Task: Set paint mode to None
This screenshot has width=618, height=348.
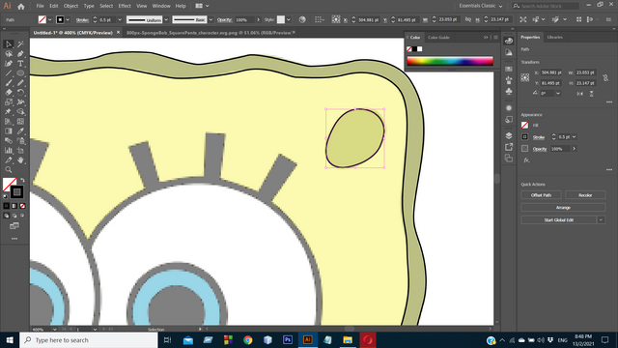Action: pos(22,206)
